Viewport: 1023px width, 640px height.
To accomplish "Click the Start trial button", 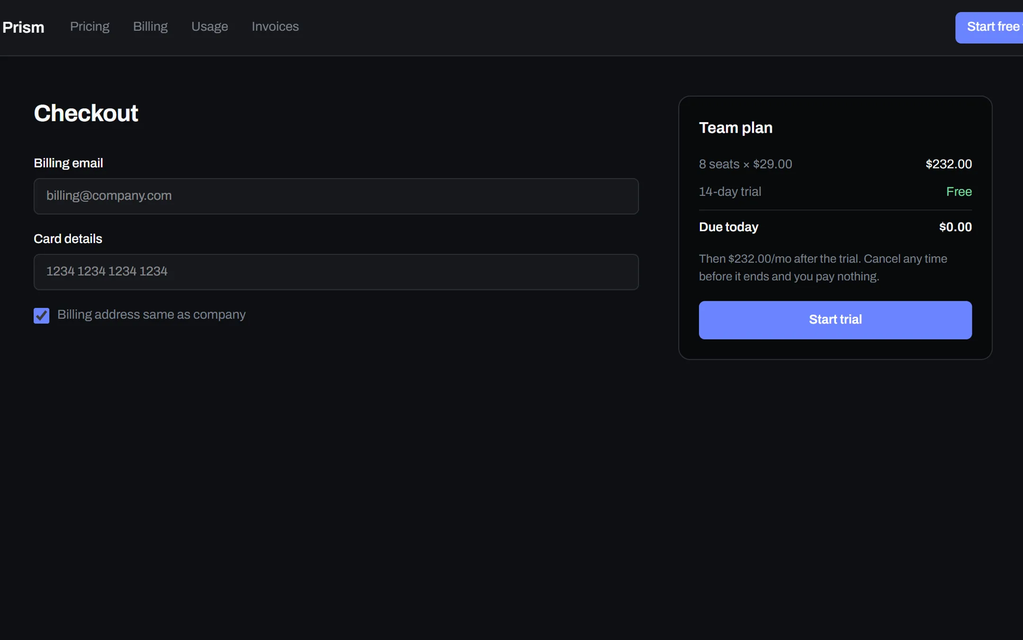I will pos(835,320).
